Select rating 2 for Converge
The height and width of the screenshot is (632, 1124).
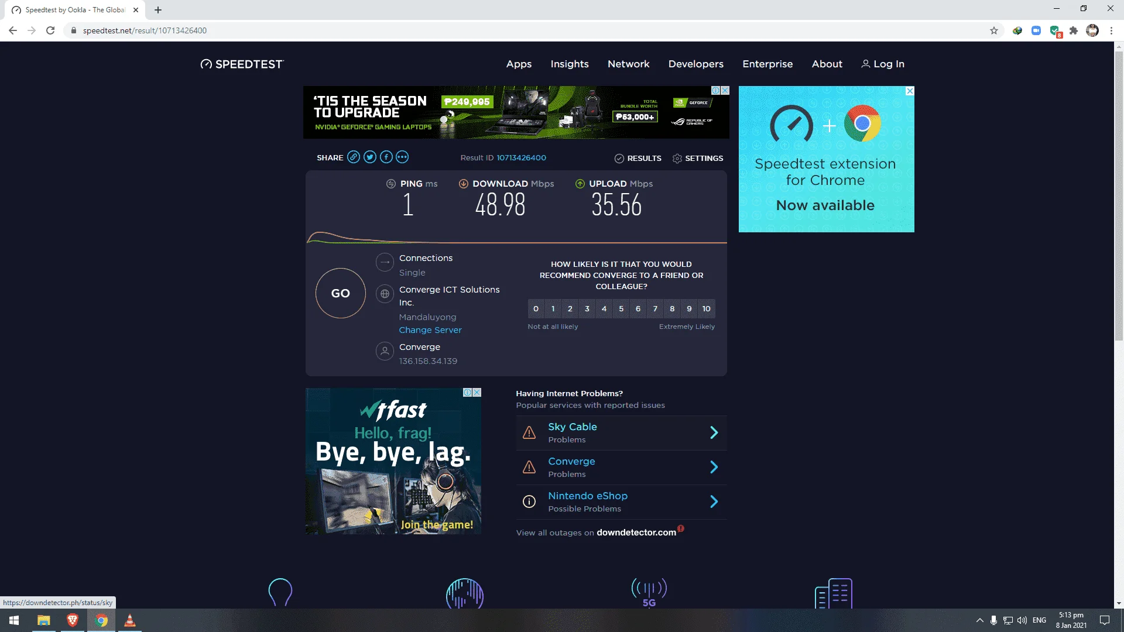click(570, 309)
